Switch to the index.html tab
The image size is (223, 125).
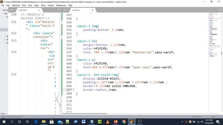pos(23,10)
